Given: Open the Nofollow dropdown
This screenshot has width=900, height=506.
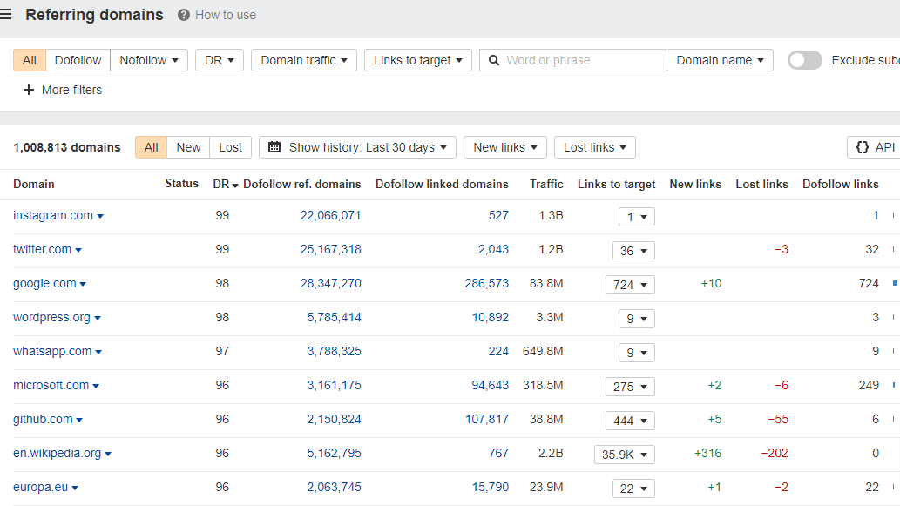Looking at the screenshot, I should pos(149,60).
